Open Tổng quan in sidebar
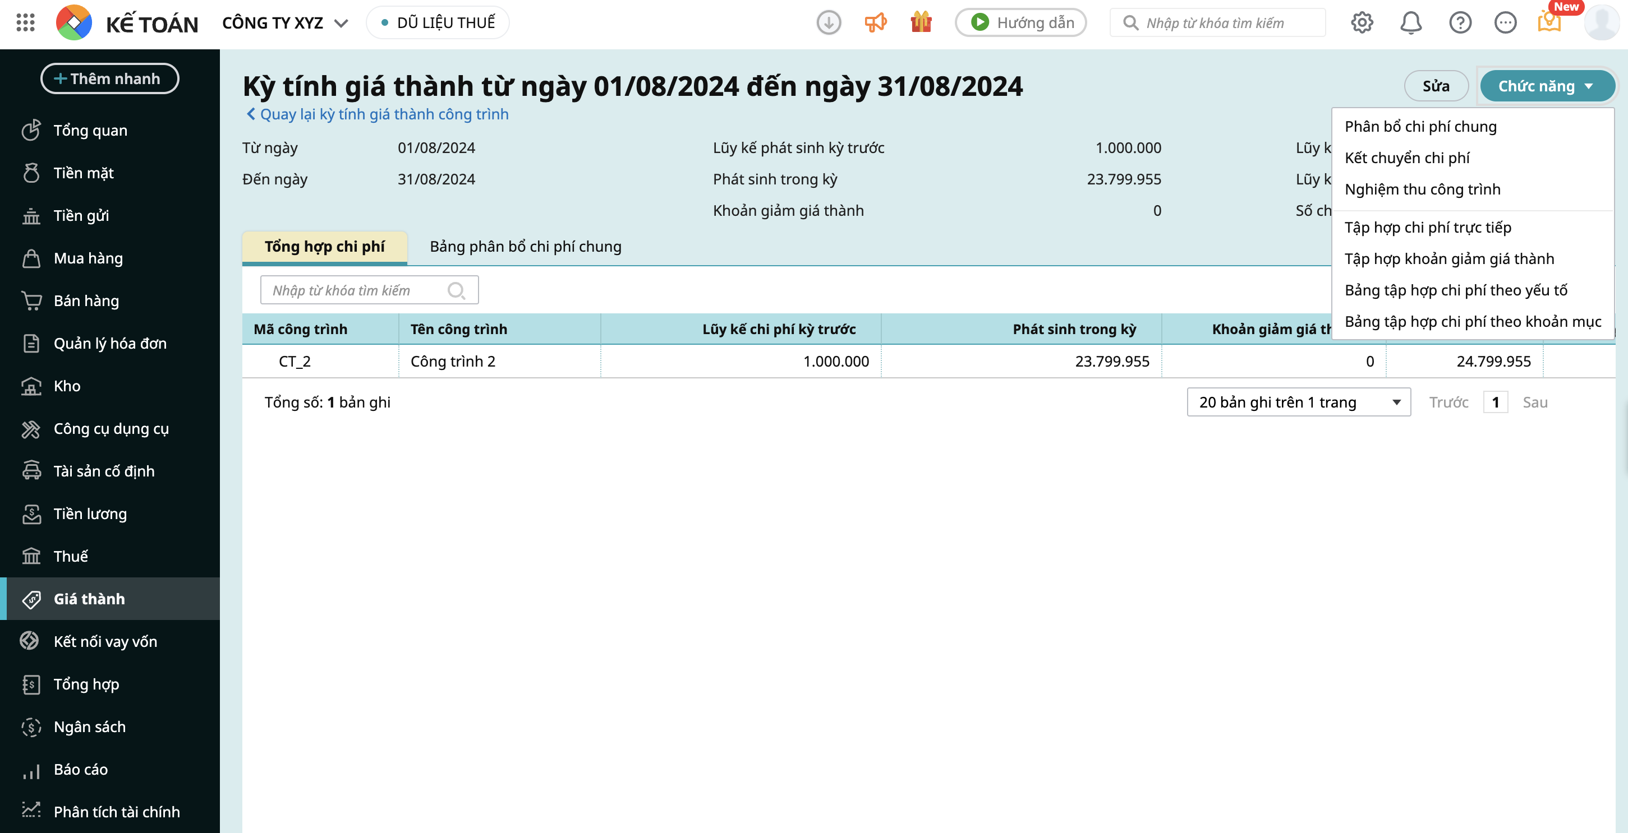 coord(110,131)
